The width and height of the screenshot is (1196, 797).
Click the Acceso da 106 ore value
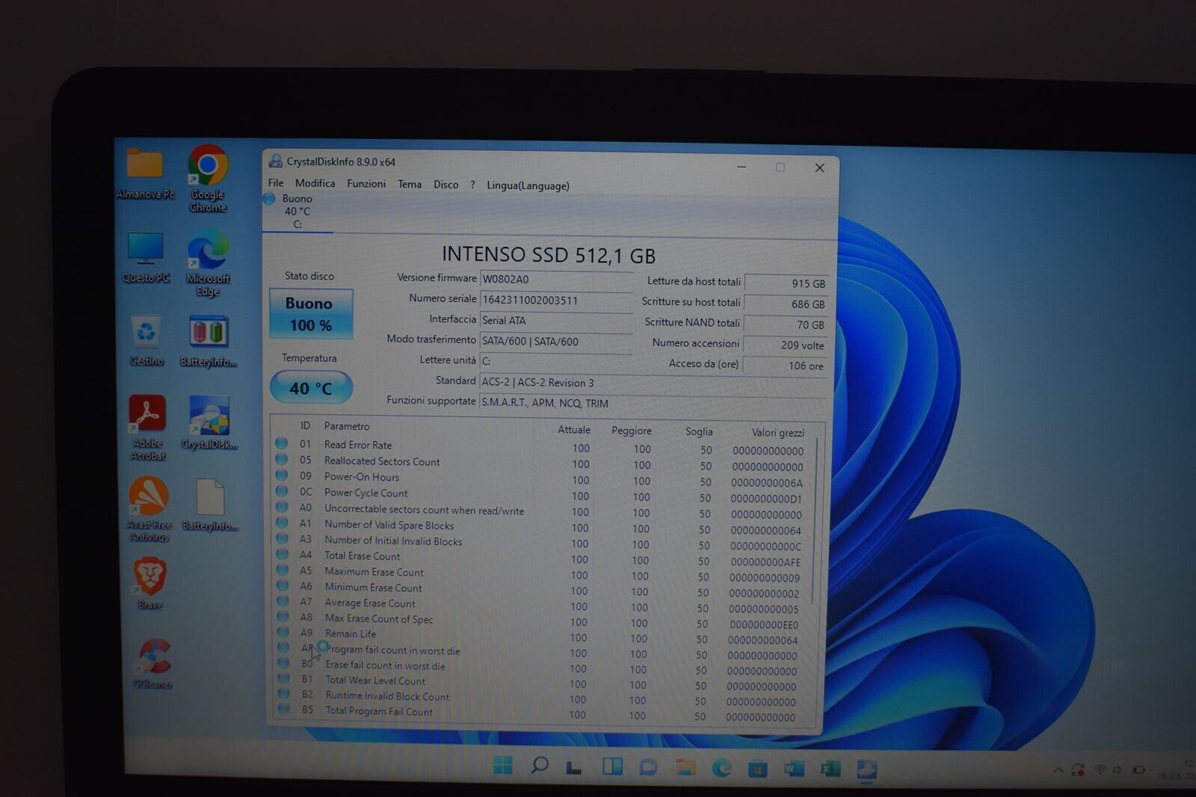(785, 366)
